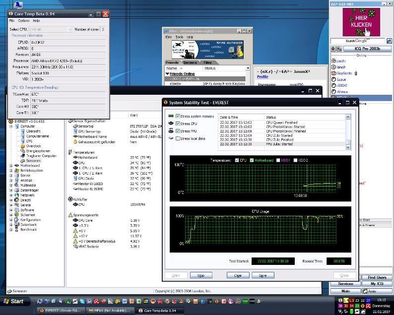
Task: Enable Stress local disks checkbox
Action: coord(178,138)
